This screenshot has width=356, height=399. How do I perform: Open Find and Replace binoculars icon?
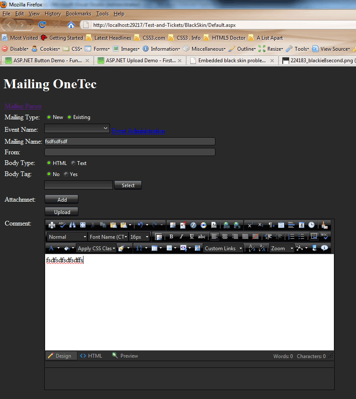[x=72, y=225]
